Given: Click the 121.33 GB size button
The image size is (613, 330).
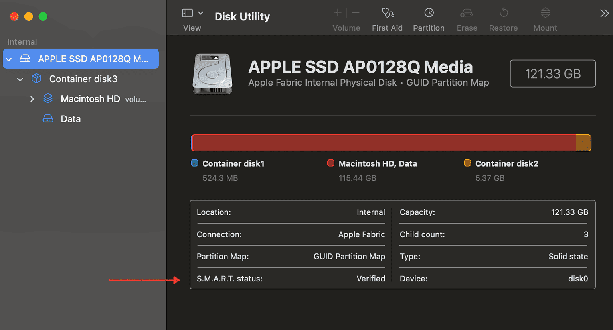Looking at the screenshot, I should [x=552, y=73].
